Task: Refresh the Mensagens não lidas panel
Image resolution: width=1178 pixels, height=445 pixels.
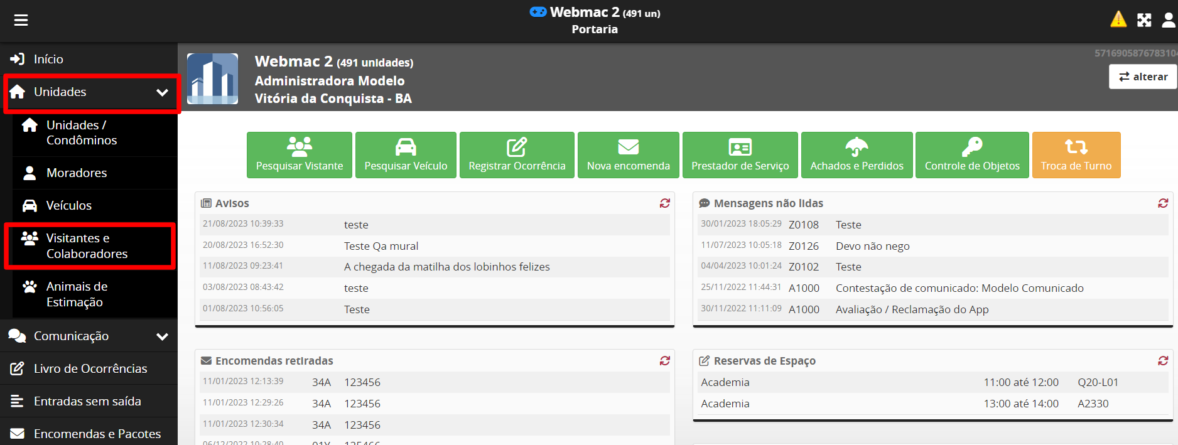Action: pos(1163,203)
